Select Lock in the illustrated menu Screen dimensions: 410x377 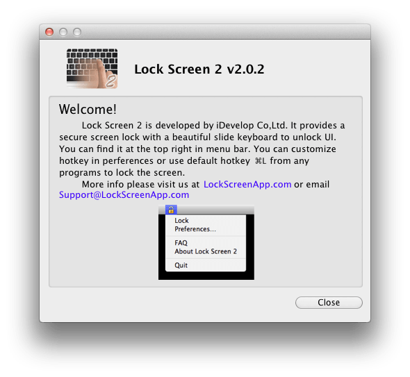181,221
